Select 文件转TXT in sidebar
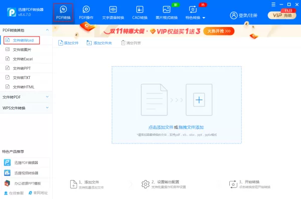Viewport: 301px width, 199px height. tap(26, 77)
